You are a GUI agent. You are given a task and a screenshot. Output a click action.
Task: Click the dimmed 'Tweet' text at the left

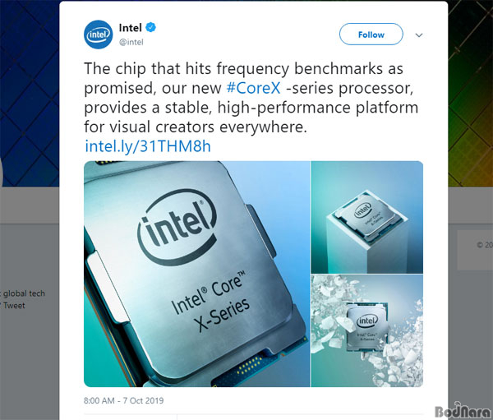(14, 306)
